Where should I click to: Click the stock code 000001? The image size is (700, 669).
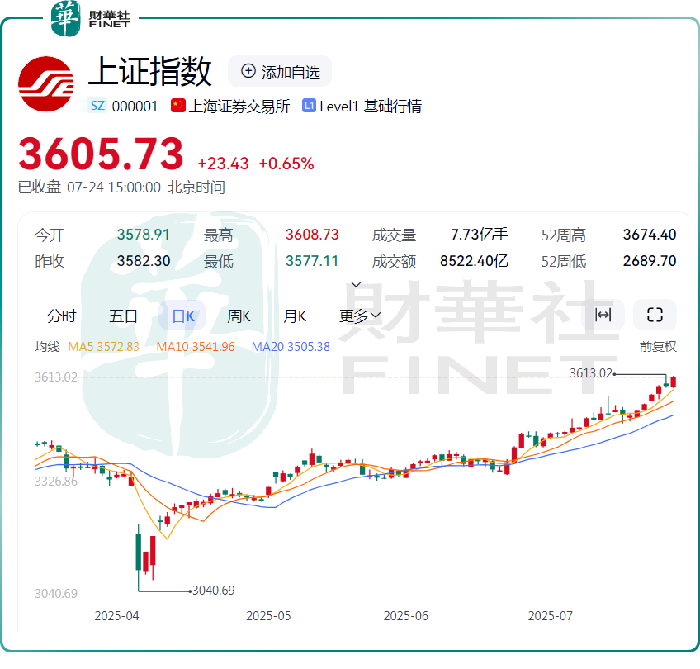coord(135,107)
